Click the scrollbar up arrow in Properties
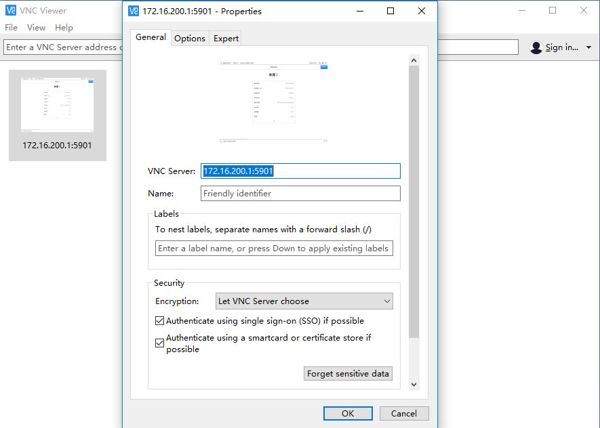 click(414, 60)
